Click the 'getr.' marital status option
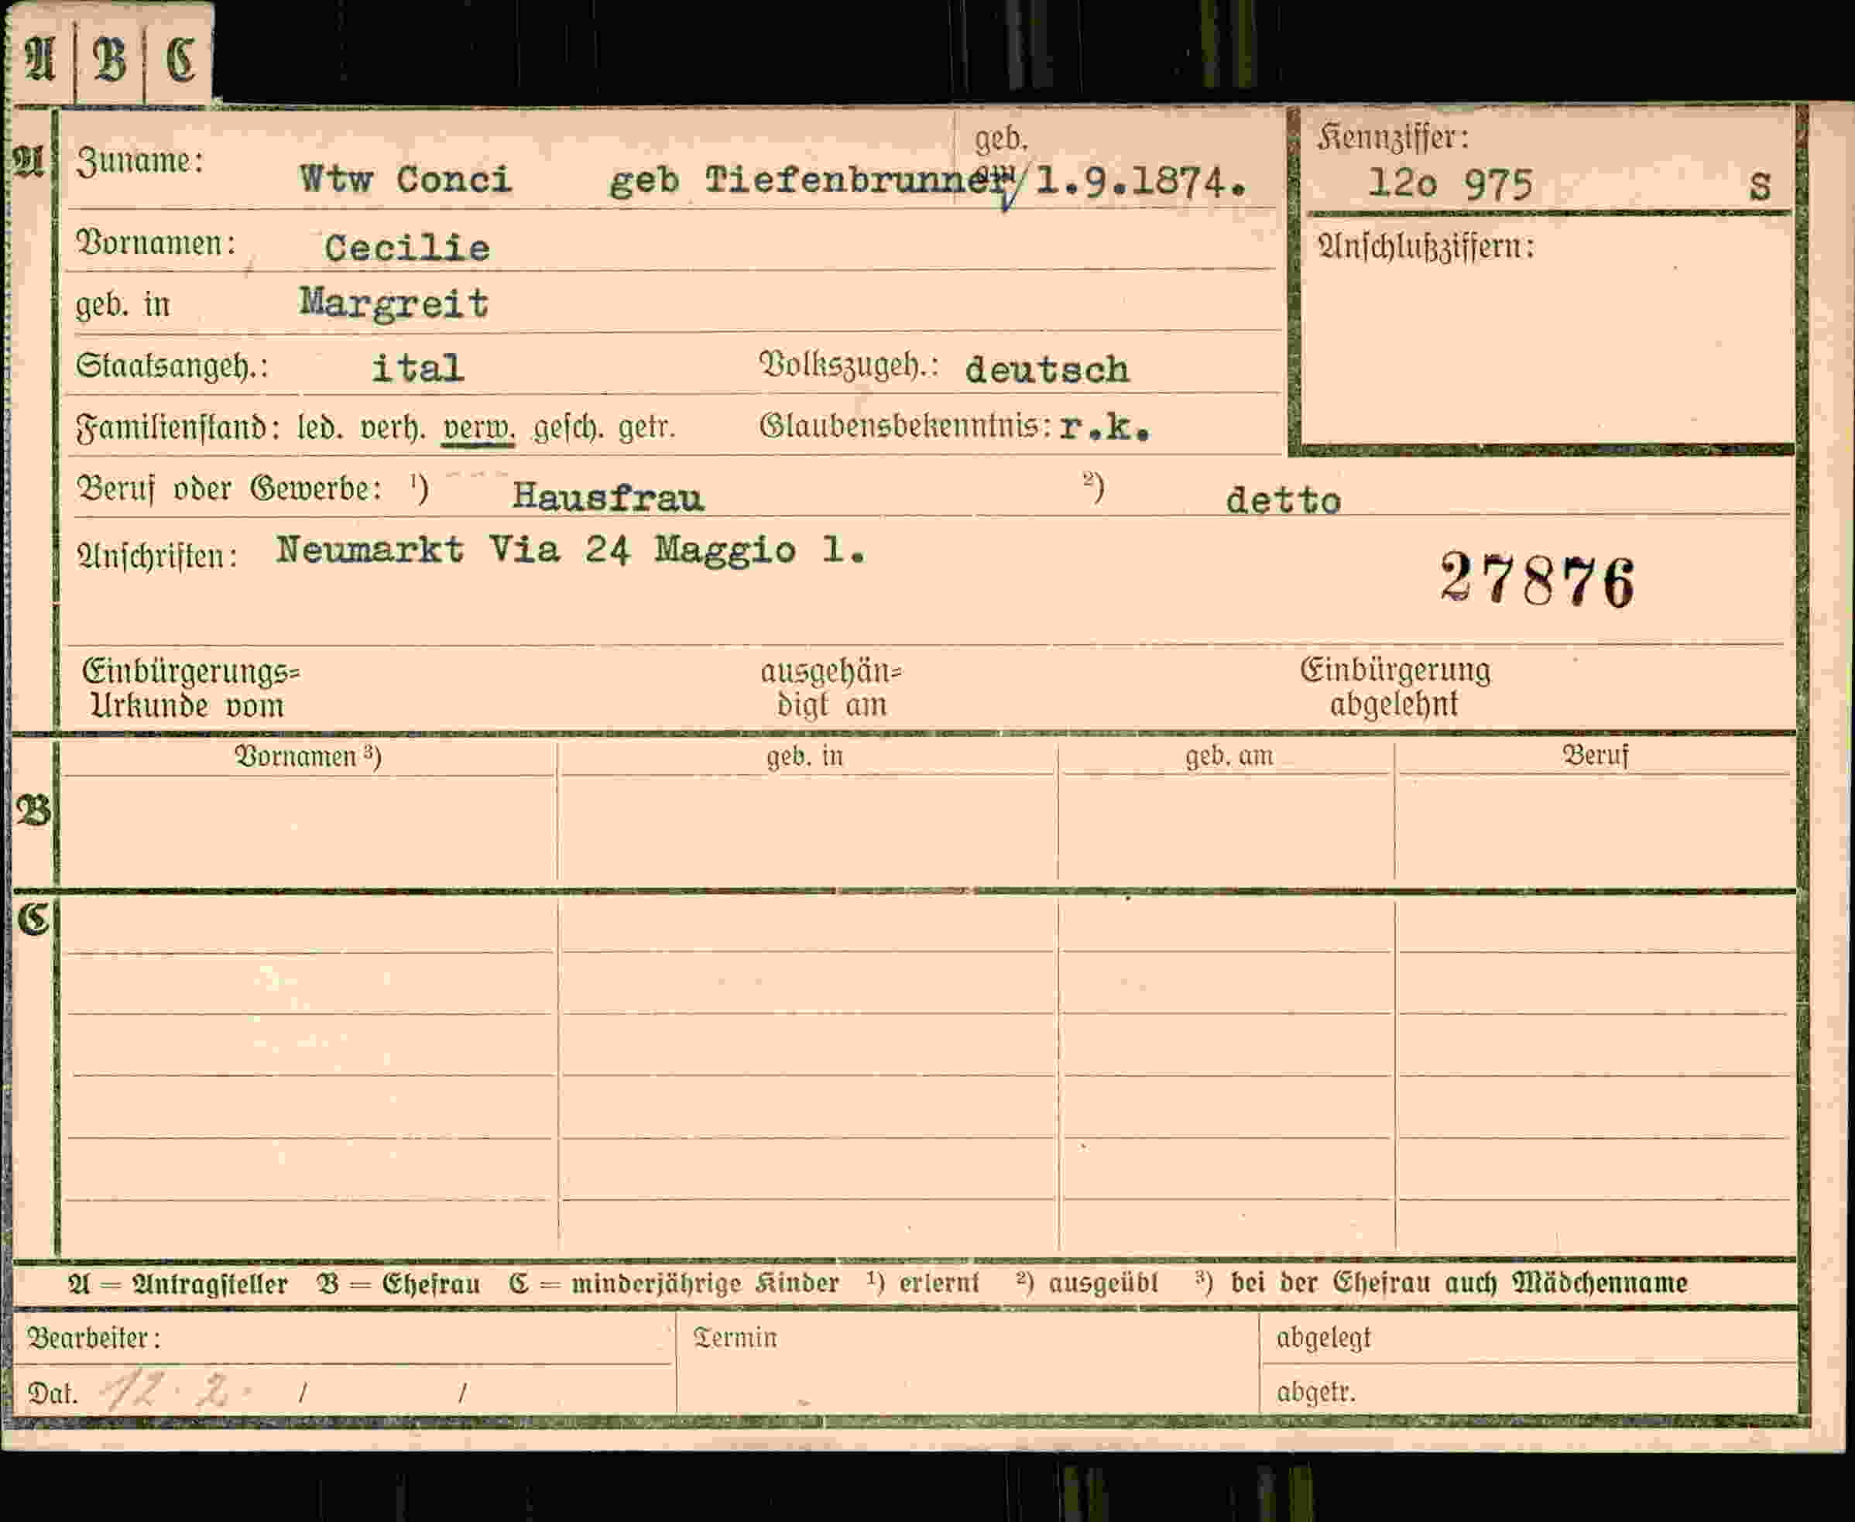Screen dimensions: 1855x1522 tap(646, 429)
